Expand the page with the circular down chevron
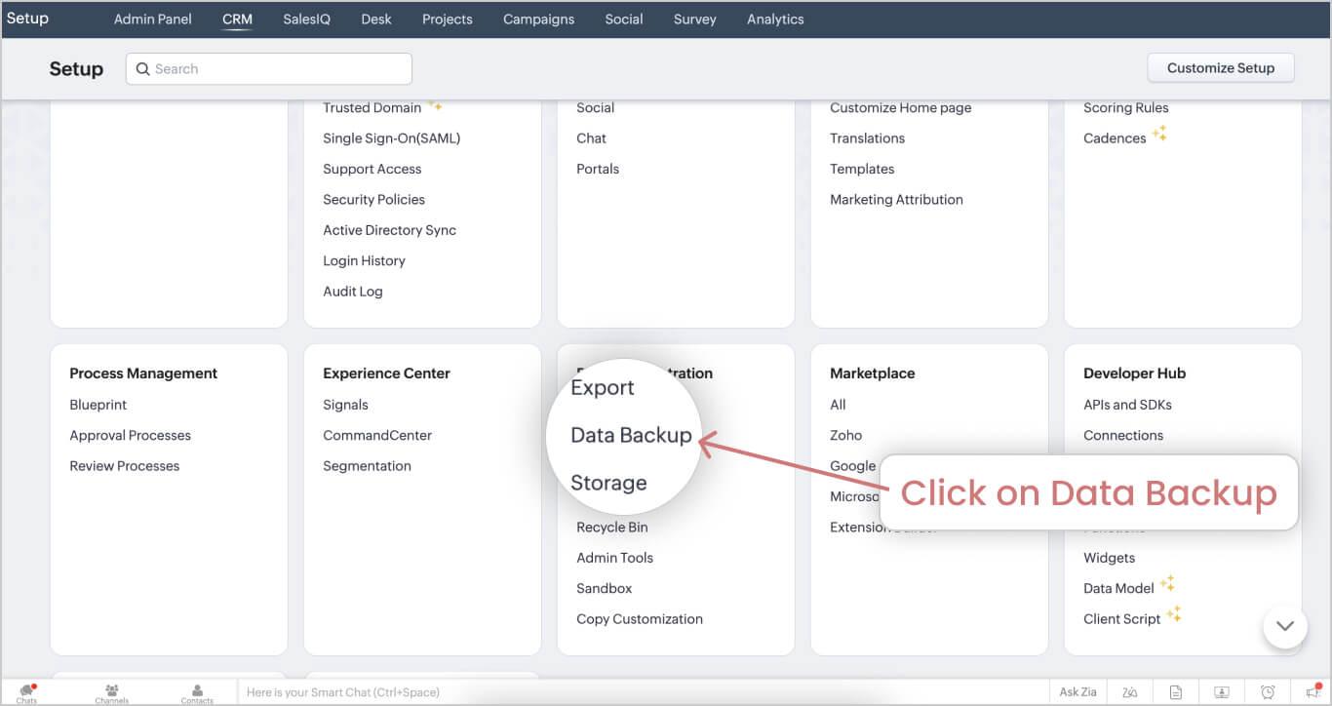This screenshot has height=706, width=1332. click(x=1284, y=627)
